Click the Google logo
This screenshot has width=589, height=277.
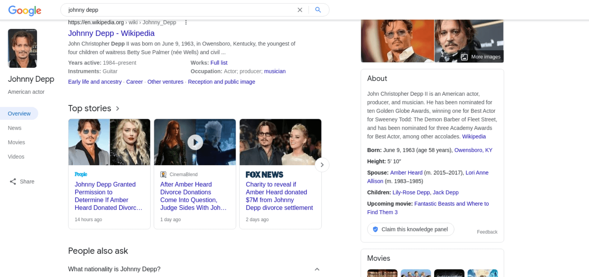25,10
